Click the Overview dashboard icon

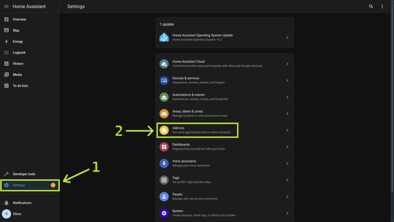[x=6, y=19]
